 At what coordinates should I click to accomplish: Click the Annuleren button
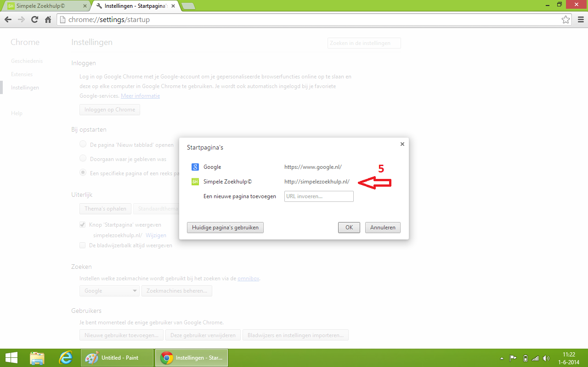pyautogui.click(x=383, y=228)
